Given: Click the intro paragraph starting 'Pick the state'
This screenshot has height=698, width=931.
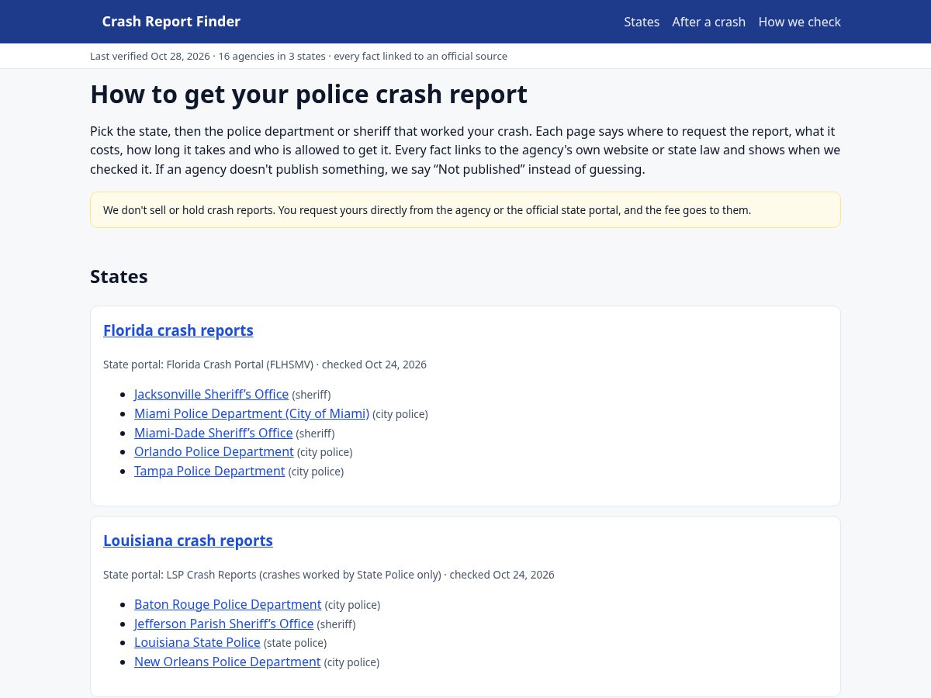Looking at the screenshot, I should point(465,150).
